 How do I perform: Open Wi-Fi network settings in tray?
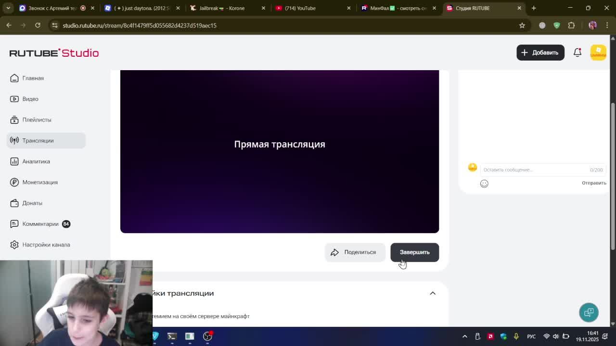click(x=546, y=336)
